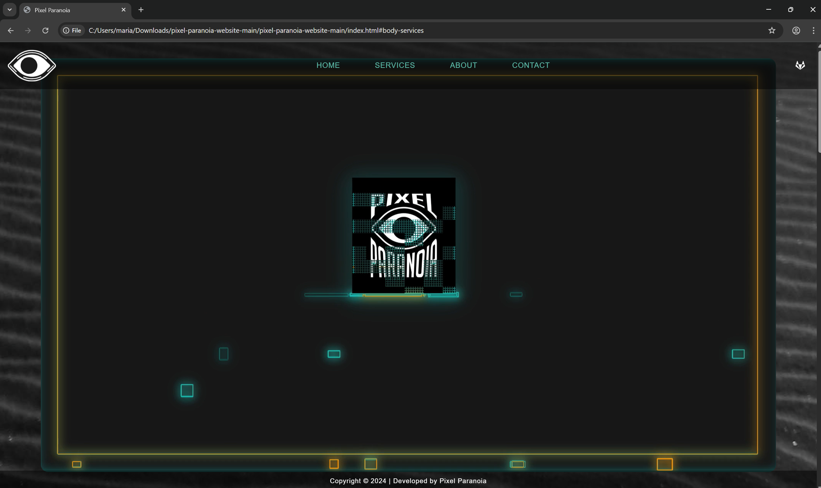Open a new tab with plus button

pos(141,10)
